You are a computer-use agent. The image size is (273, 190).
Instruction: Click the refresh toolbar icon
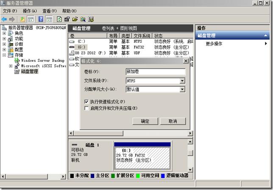59,19
